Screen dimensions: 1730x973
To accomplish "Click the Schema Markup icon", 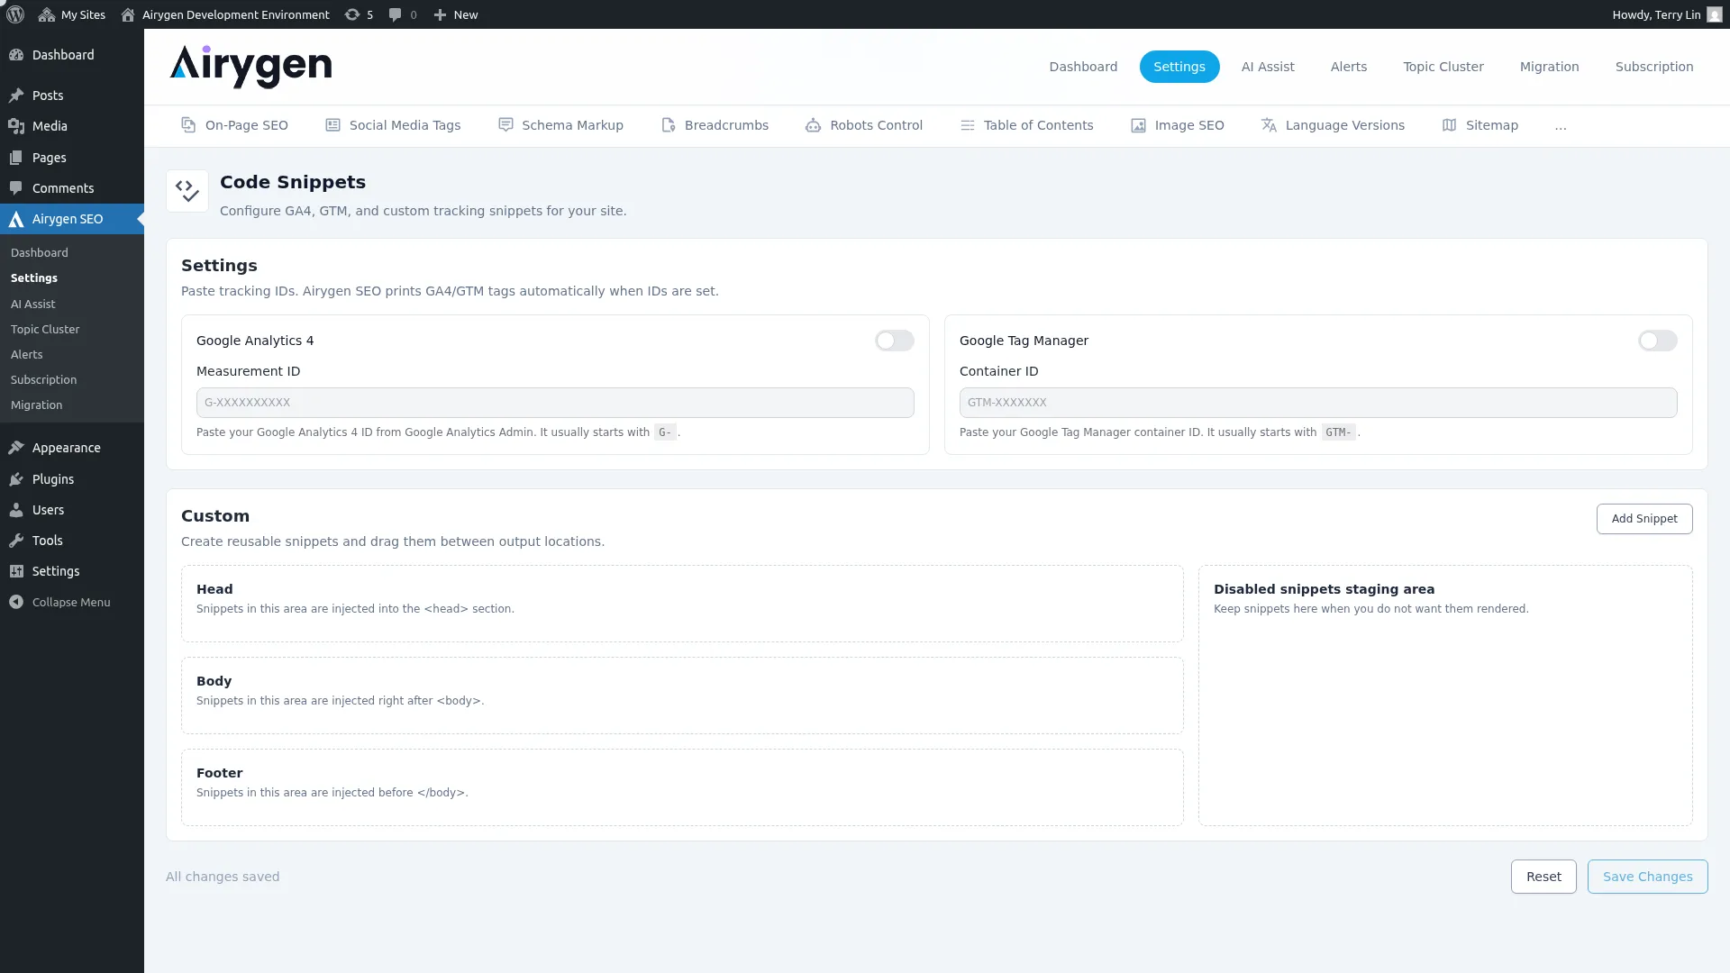I will 505,125.
